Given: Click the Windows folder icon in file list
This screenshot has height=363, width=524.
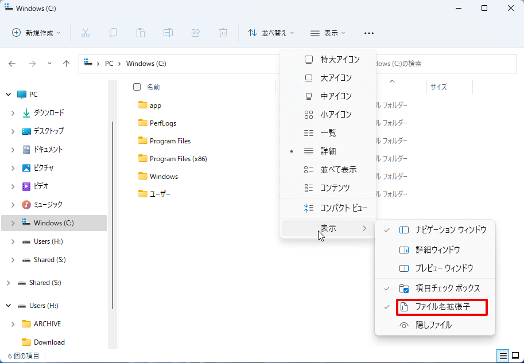Looking at the screenshot, I should (143, 176).
